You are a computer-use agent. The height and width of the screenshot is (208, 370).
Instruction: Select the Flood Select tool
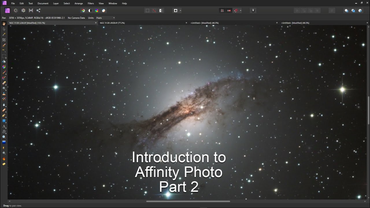(4, 51)
